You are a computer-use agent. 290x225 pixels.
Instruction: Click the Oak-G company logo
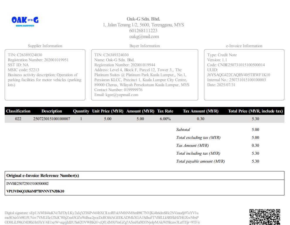(25, 21)
